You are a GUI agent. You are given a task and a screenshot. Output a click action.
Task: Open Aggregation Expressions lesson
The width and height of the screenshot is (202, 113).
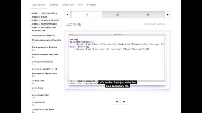(x=44, y=73)
